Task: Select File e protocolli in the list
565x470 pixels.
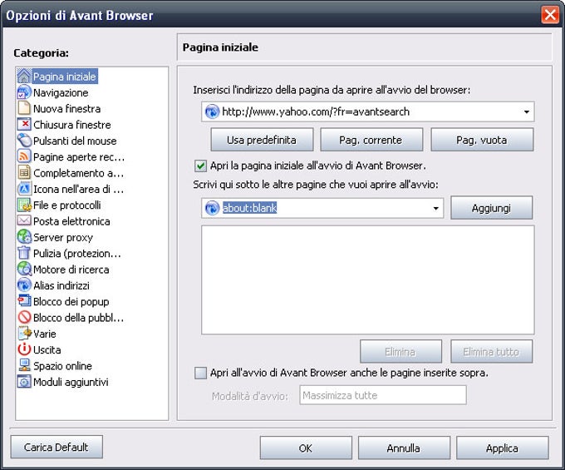Action: (x=67, y=205)
